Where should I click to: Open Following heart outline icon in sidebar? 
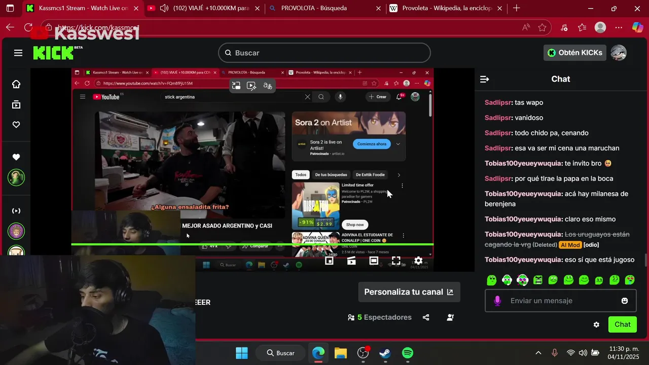point(16,125)
